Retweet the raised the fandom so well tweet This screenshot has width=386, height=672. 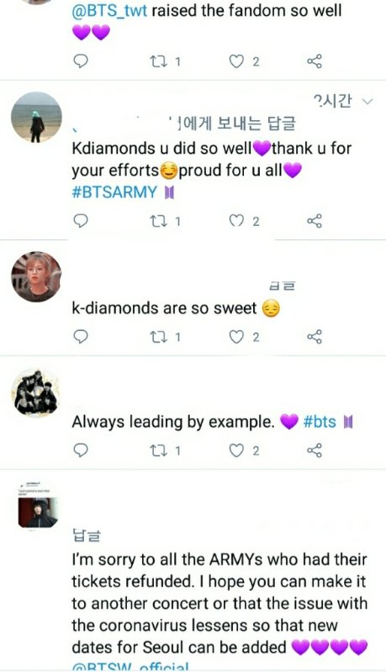pos(158,61)
